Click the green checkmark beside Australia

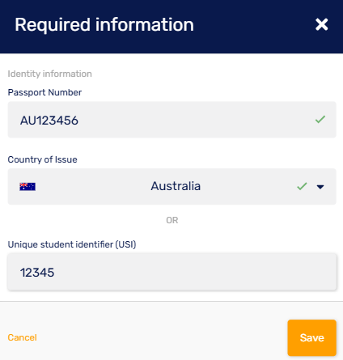(302, 186)
